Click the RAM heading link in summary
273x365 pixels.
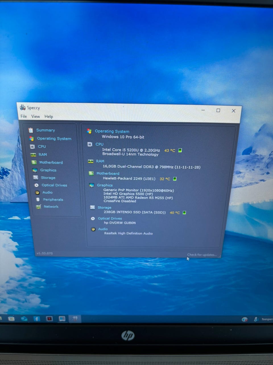click(x=100, y=161)
